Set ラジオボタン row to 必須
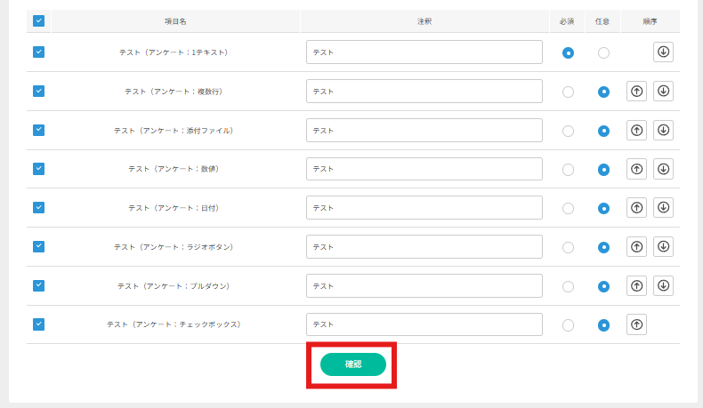Screen dimensions: 703x408 [x=568, y=247]
